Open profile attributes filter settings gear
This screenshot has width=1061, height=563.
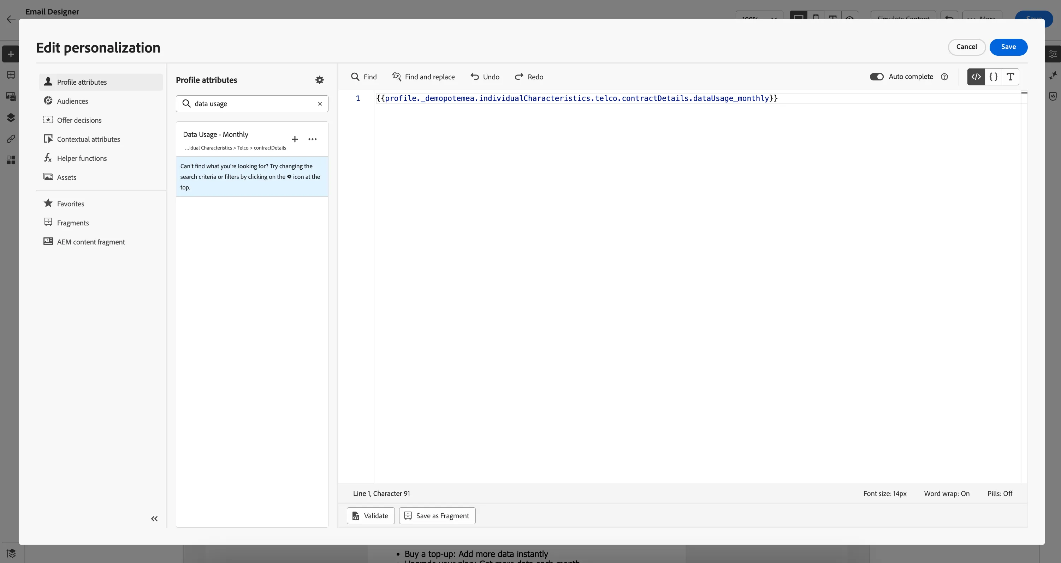click(x=319, y=80)
